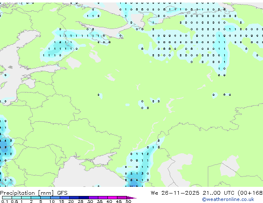Click the '50' legend scale label
Viewport: 263px width, 203px height.
pyautogui.click(x=128, y=201)
